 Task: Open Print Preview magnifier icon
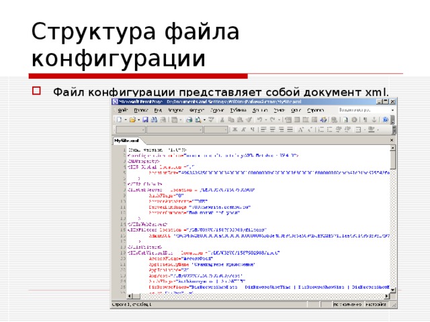click(198, 119)
